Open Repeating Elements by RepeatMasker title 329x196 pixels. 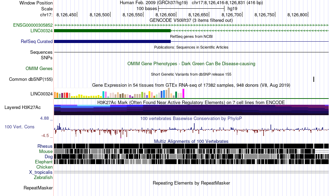tap(192, 183)
